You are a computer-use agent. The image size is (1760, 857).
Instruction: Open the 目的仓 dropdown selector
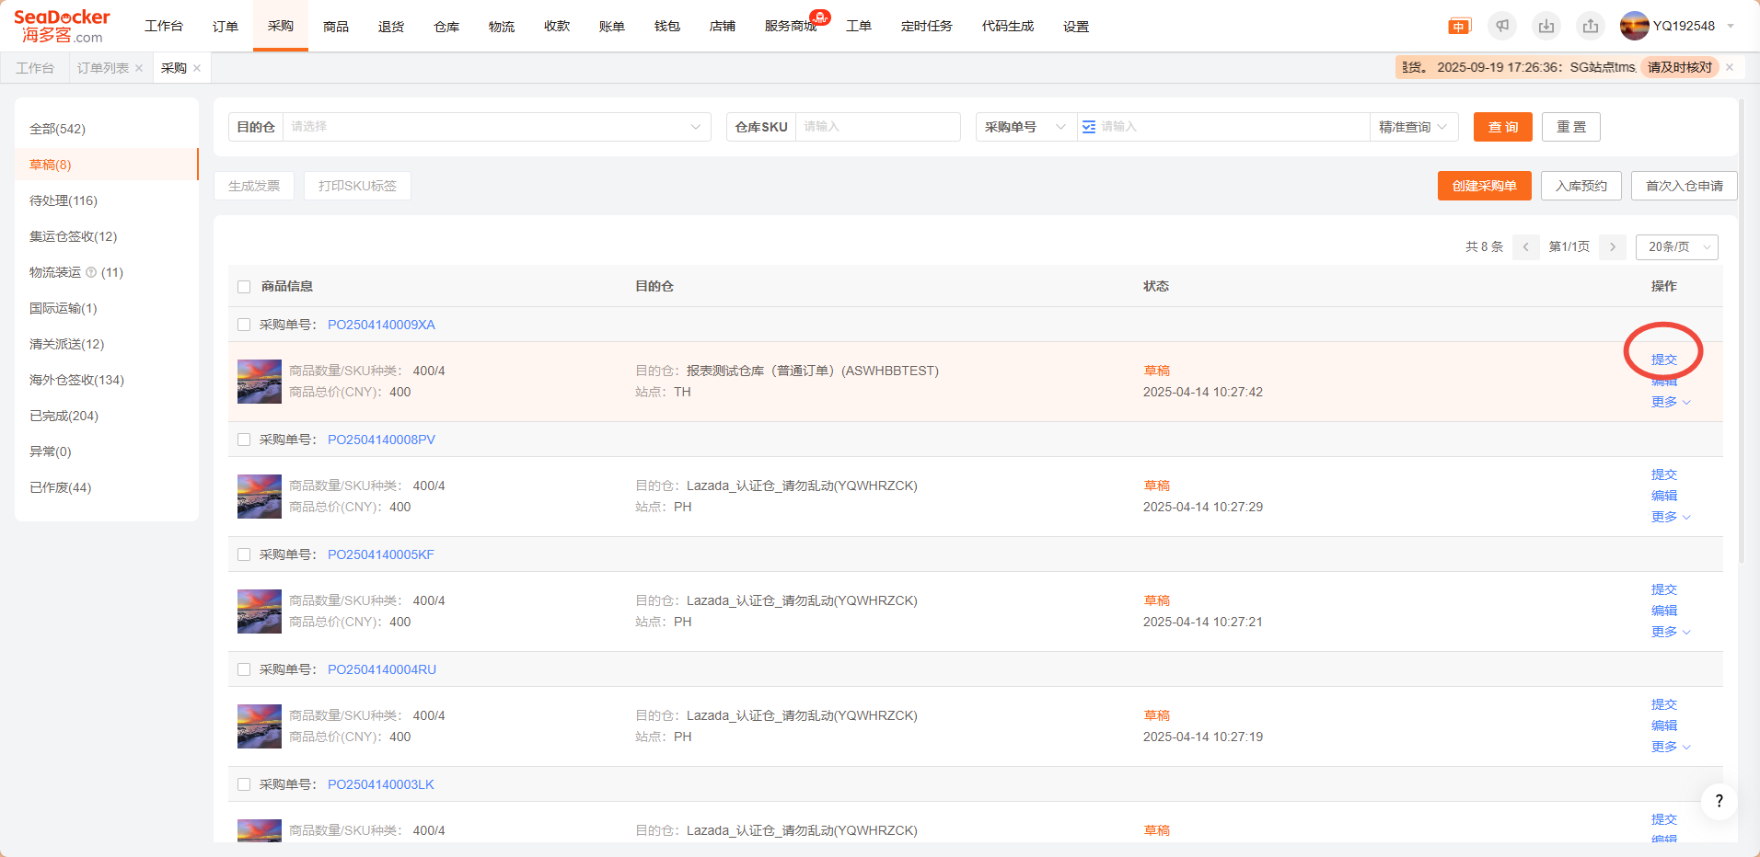[495, 127]
